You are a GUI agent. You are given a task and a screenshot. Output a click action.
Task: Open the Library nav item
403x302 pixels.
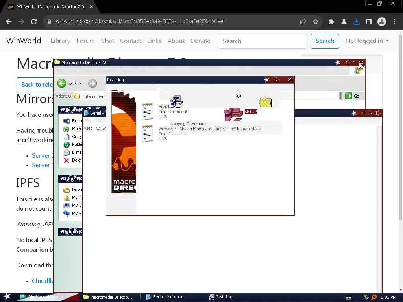(60, 41)
